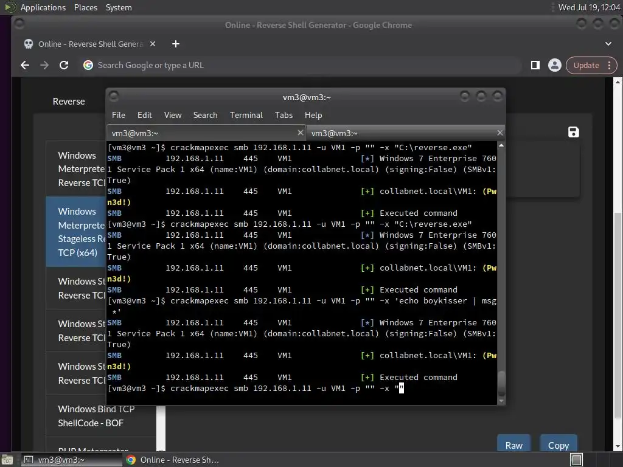Click the 'echo boykisser | msg' command line
Screen dimensions: 623x467
pos(302,306)
